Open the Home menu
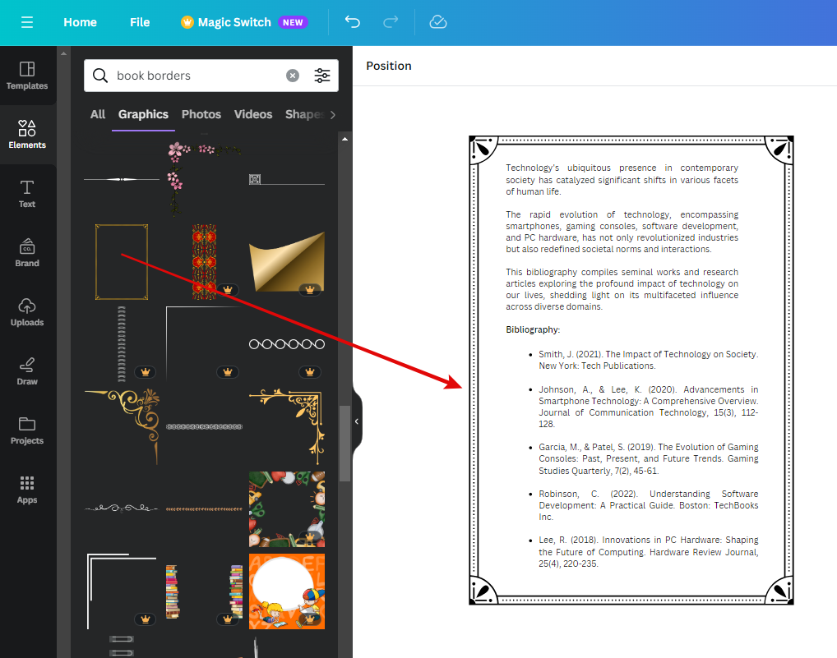Screen dimensions: 837x658 pos(80,22)
